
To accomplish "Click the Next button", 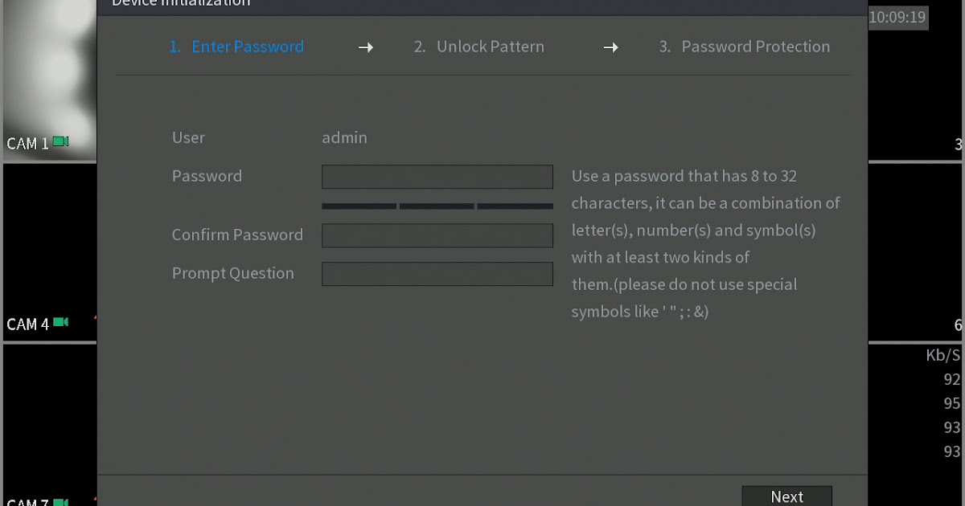I will tap(786, 496).
